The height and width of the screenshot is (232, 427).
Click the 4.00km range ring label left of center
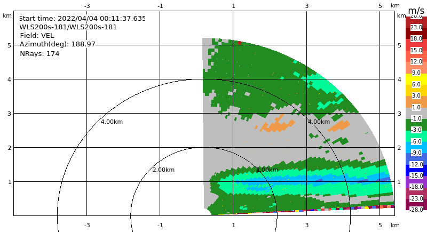point(112,122)
